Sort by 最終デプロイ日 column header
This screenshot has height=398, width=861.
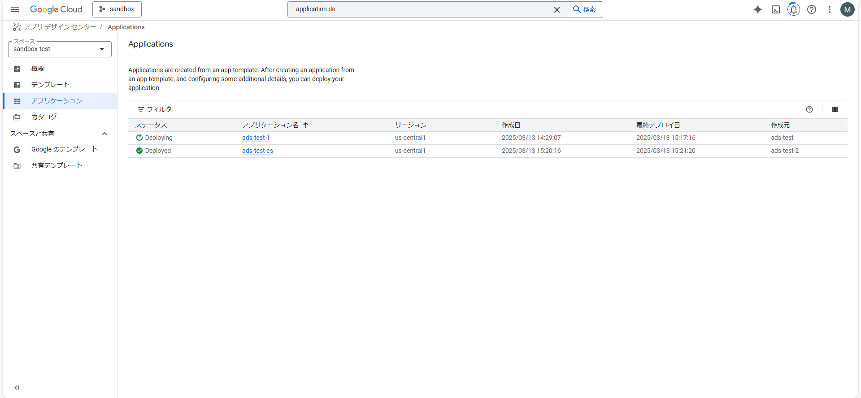658,125
